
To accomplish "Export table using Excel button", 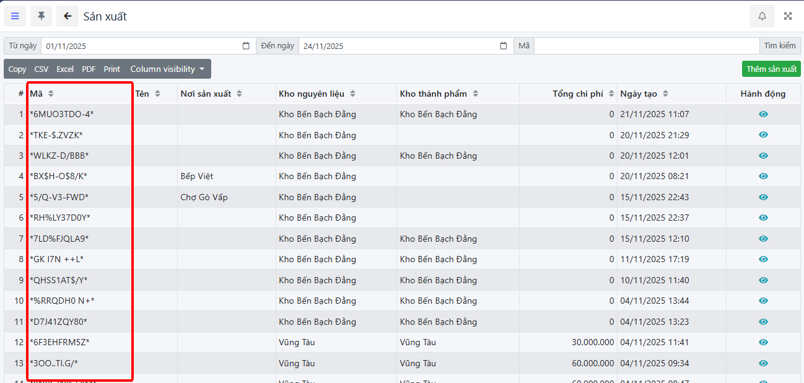I will coord(65,69).
